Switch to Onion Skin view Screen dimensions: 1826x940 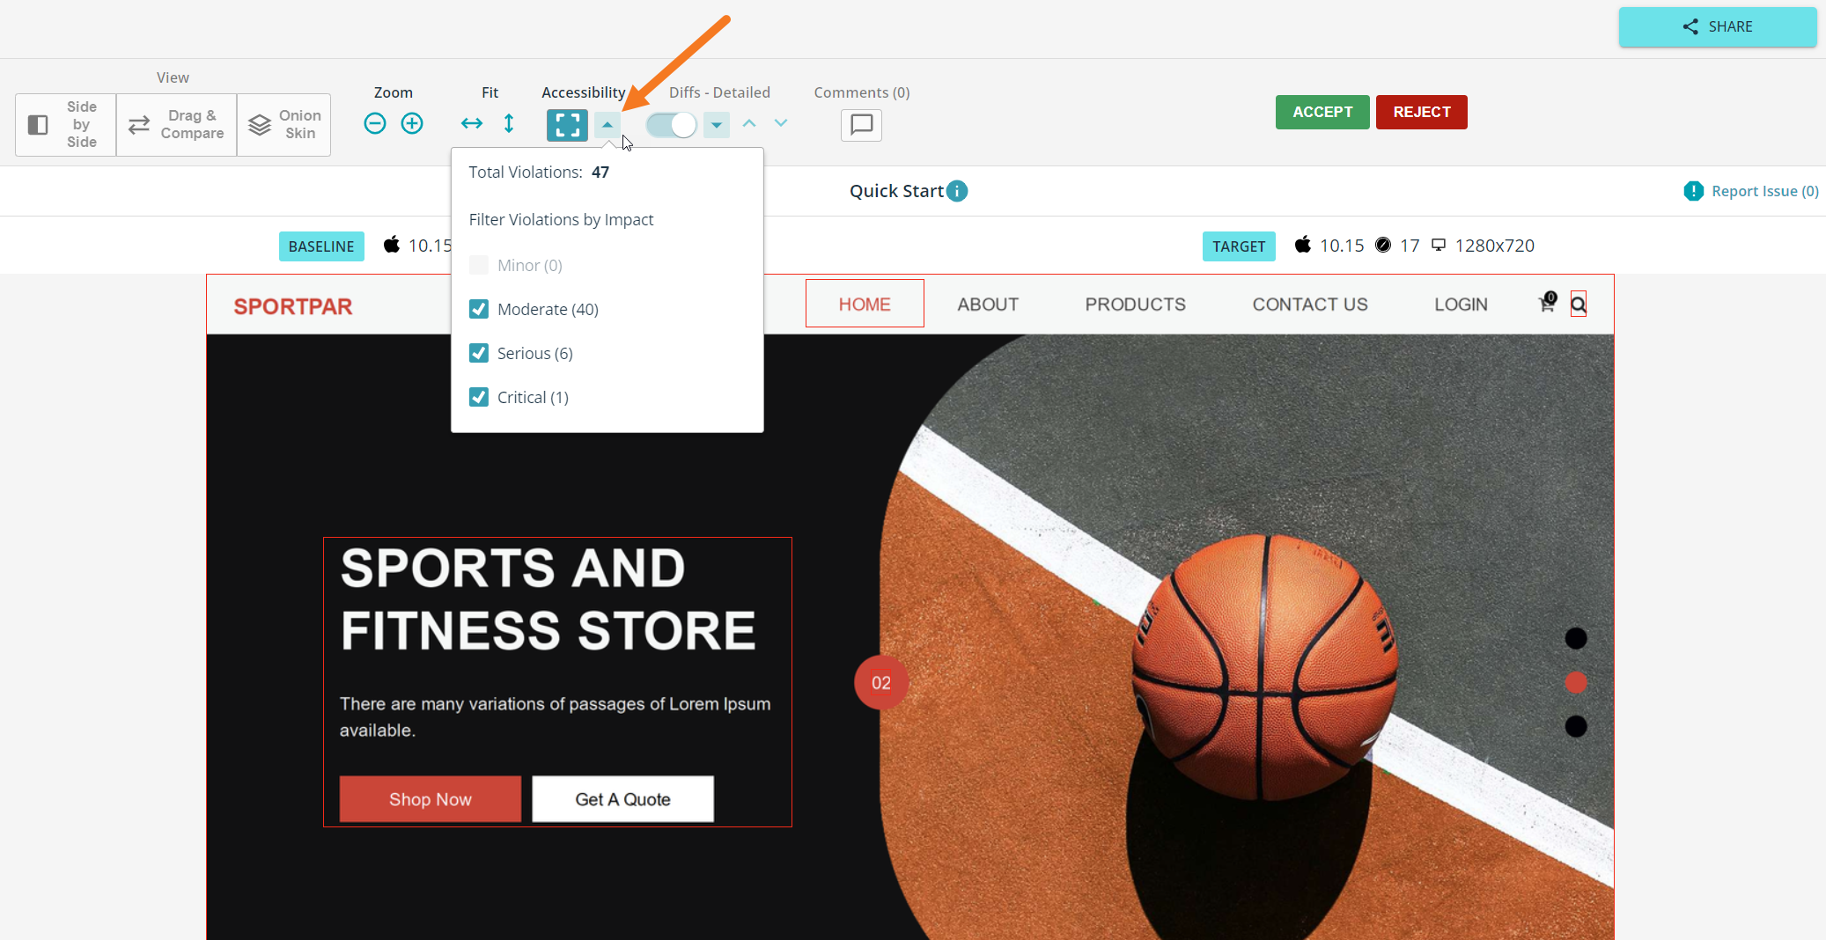click(x=283, y=125)
